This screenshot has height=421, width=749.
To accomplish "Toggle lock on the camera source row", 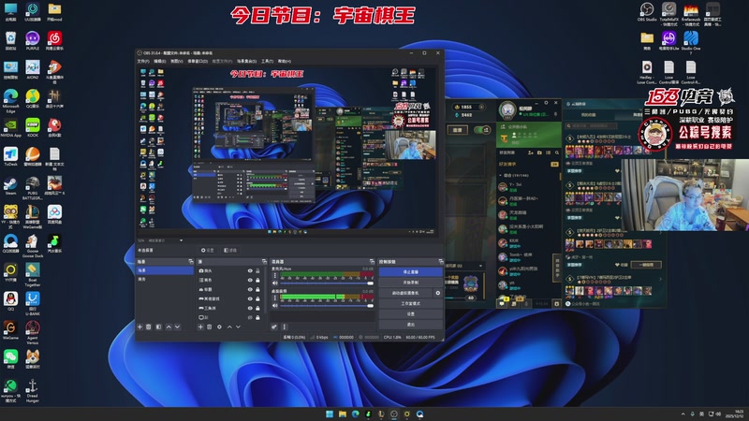I will (x=258, y=270).
